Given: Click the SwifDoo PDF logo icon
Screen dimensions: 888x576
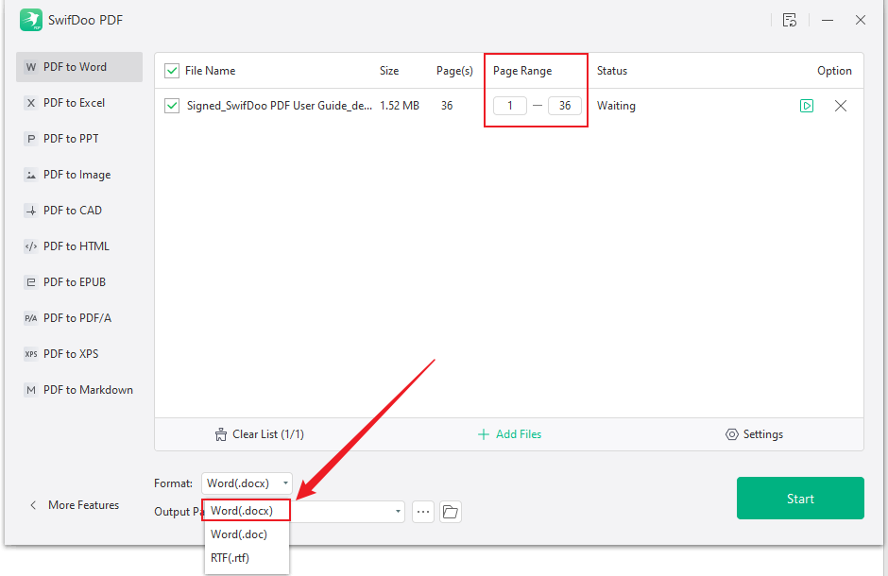Looking at the screenshot, I should pyautogui.click(x=31, y=20).
